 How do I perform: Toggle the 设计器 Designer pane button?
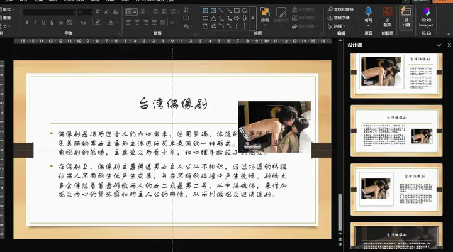[x=406, y=18]
